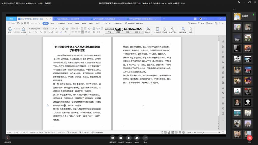Switch to the 插入 ribbon tab

point(52,23)
